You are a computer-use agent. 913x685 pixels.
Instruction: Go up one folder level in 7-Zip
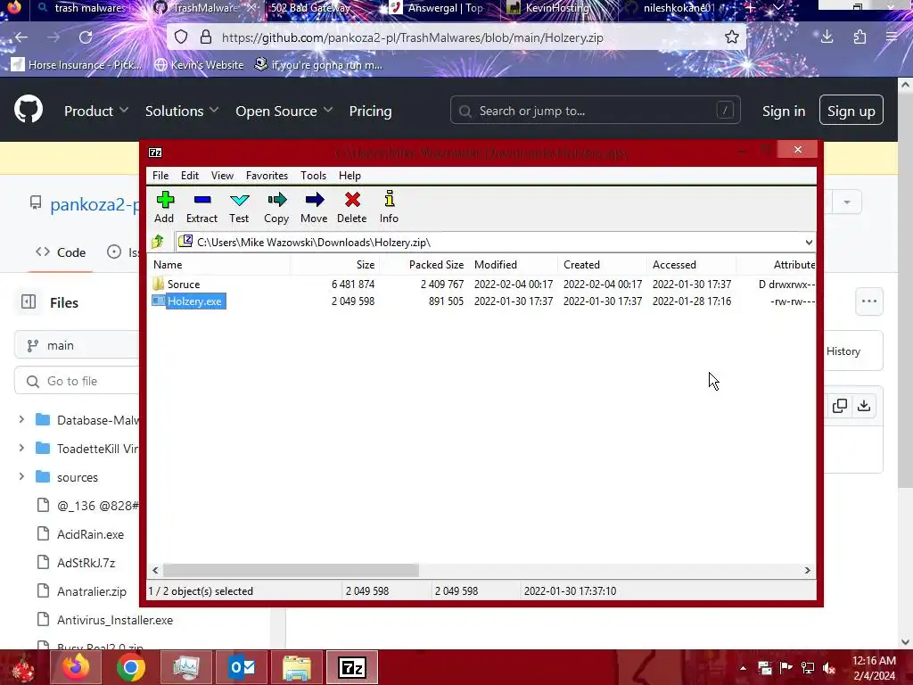[x=158, y=242]
